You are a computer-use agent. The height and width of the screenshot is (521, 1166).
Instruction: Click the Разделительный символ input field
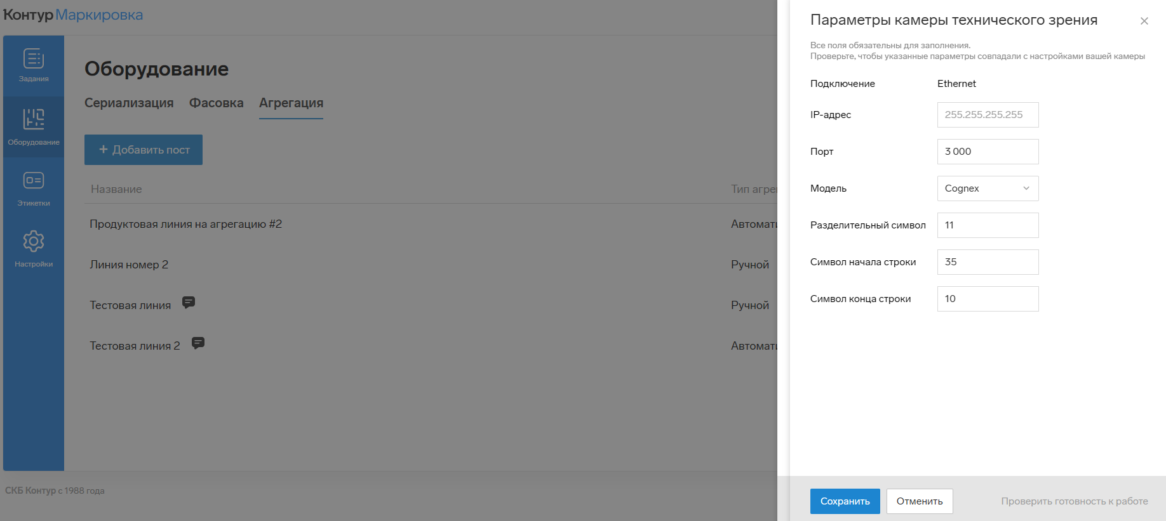(988, 225)
